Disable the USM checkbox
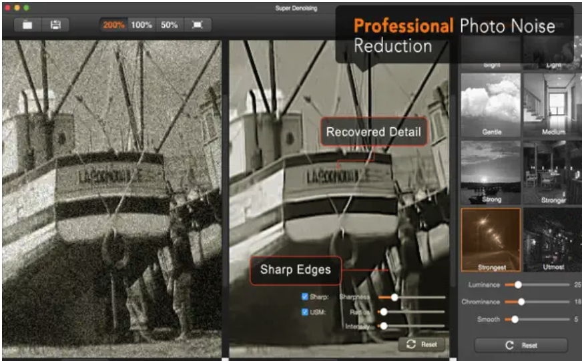Screen dimensions: 582x361 tap(305, 312)
